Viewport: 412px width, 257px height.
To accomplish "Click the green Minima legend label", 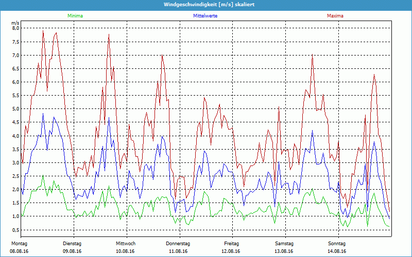I will coord(75,16).
